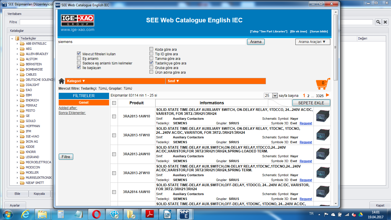The width and height of the screenshot is (391, 220).
Task: Tick 'Tanıma göre ara' checkbox
Action: click(151, 58)
